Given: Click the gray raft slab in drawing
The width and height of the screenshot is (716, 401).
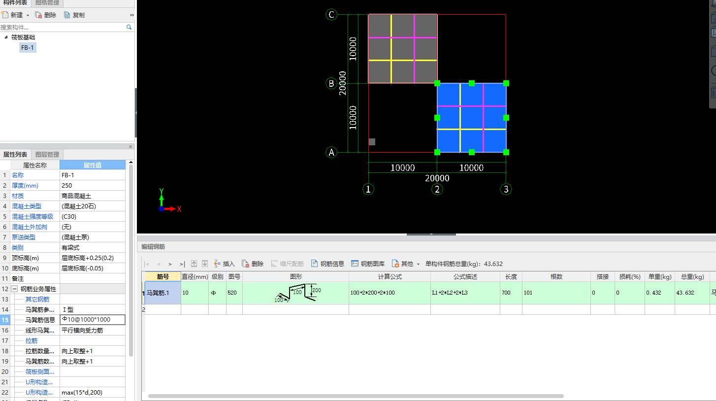Looking at the screenshot, I should tap(403, 49).
